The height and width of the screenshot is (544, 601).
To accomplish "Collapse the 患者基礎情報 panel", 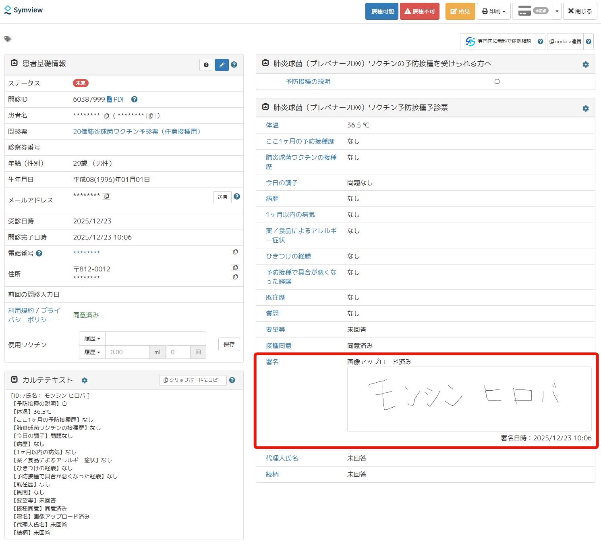I will click(14, 63).
